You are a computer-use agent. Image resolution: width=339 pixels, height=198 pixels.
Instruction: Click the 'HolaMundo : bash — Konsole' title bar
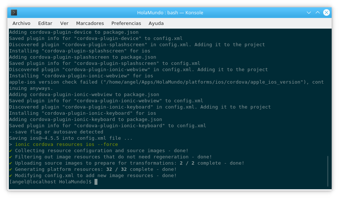[170, 12]
